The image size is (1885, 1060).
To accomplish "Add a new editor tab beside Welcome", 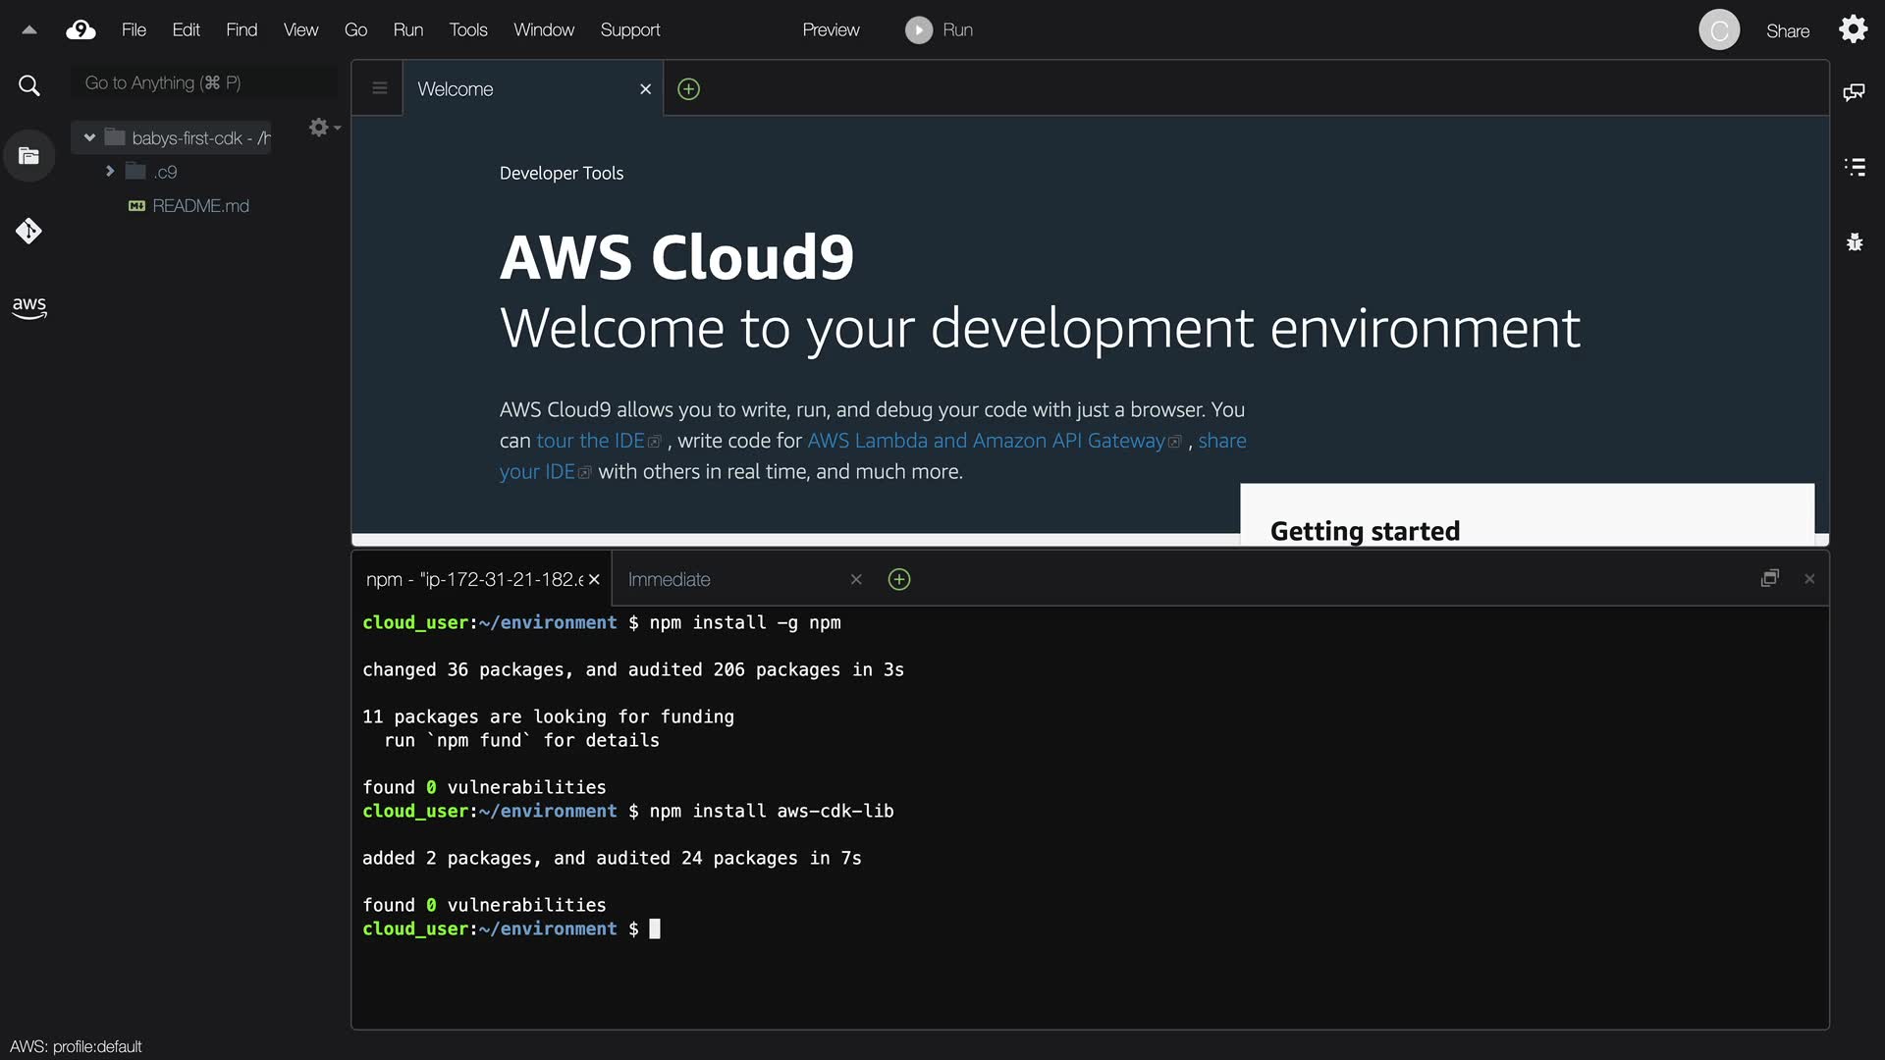I will (689, 89).
